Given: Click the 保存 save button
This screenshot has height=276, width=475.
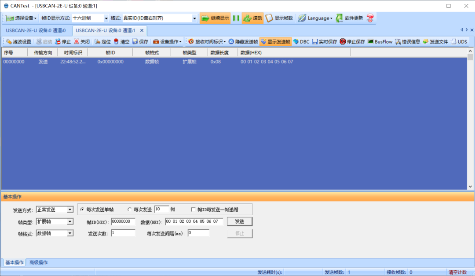Looking at the screenshot, I should [x=140, y=41].
